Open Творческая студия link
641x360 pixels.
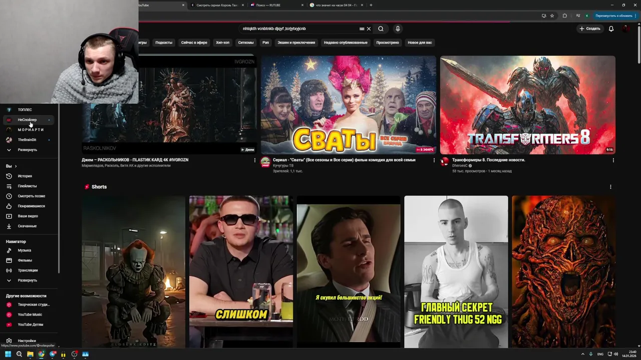(x=29, y=304)
